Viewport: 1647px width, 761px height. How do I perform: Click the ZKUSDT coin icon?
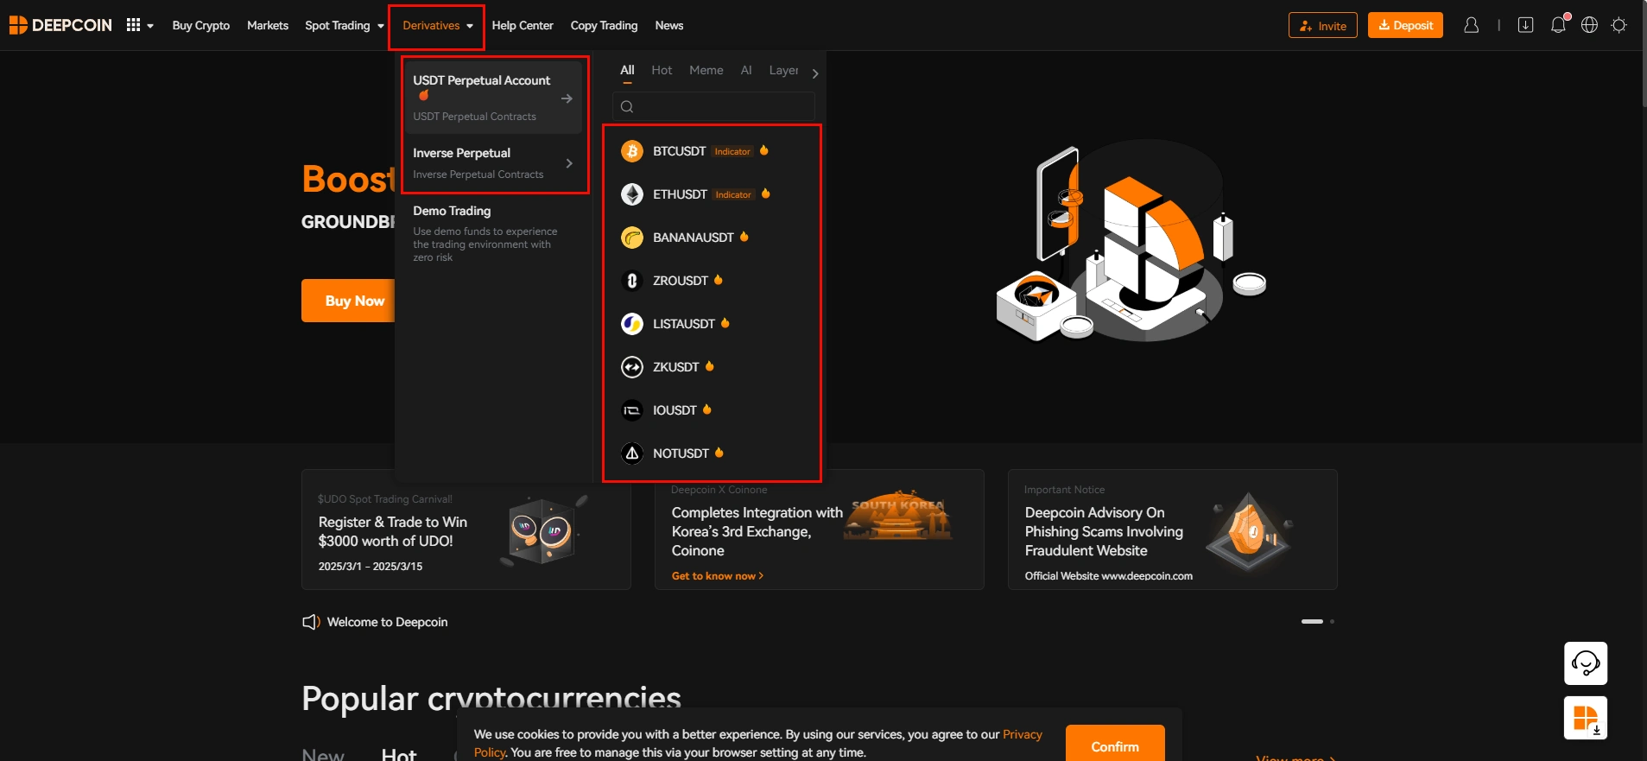coord(632,367)
